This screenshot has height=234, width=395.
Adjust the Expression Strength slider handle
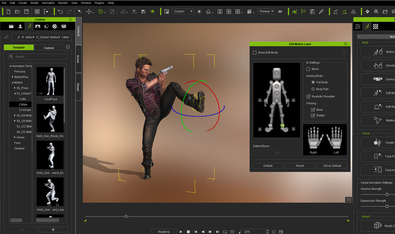coord(387,206)
